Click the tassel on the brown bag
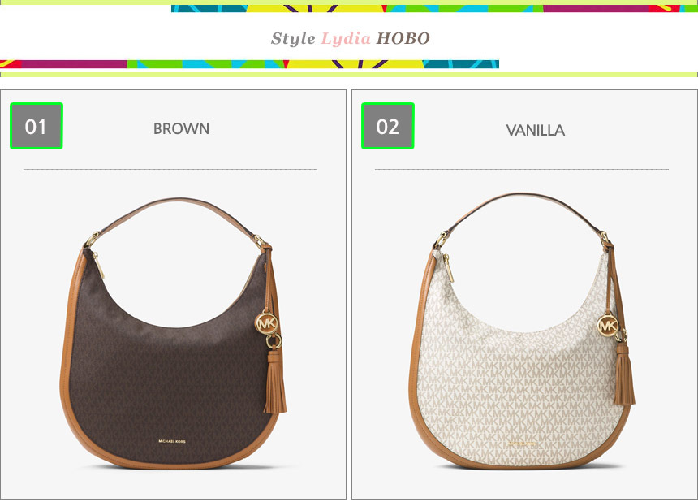 click(275, 381)
